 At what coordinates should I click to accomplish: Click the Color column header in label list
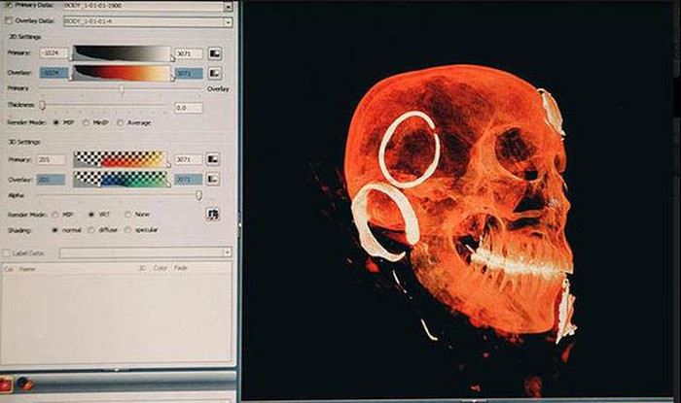click(160, 268)
